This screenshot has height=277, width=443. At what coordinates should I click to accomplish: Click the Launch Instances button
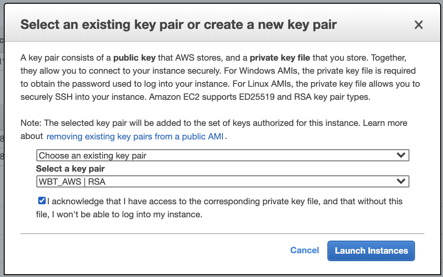tap(371, 250)
